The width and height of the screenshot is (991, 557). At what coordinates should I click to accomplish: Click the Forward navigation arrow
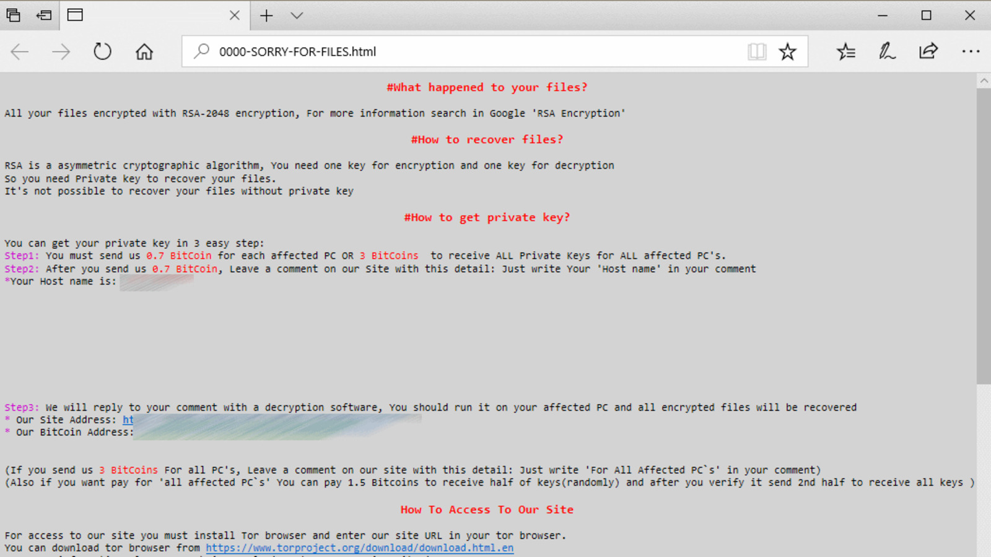tap(61, 51)
